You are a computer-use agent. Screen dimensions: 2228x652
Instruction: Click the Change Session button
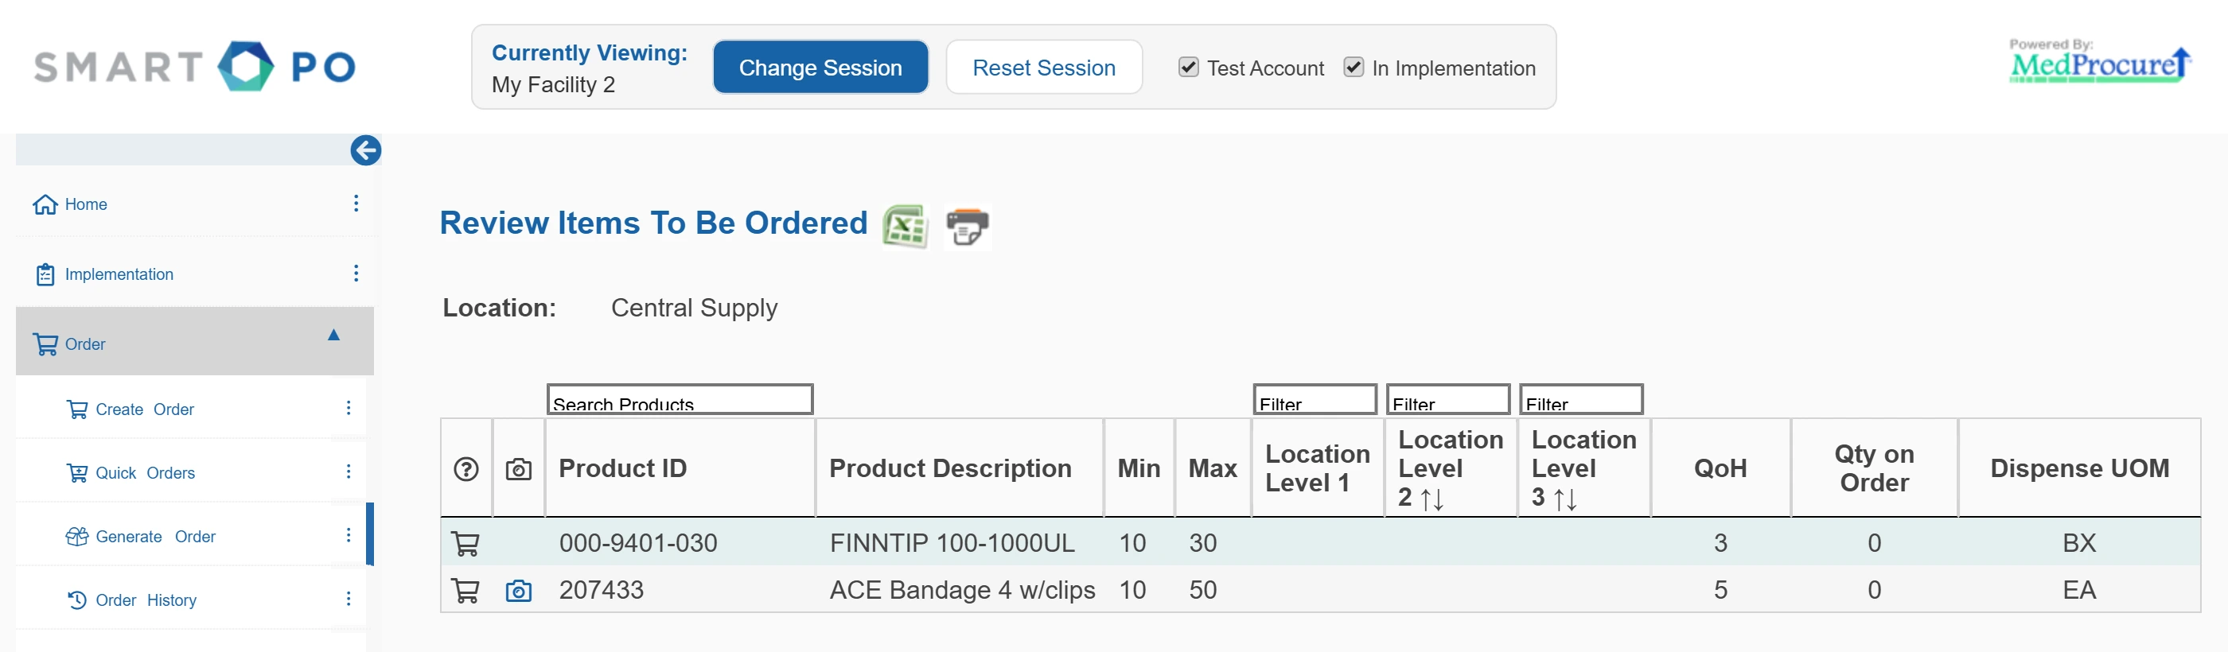(820, 68)
